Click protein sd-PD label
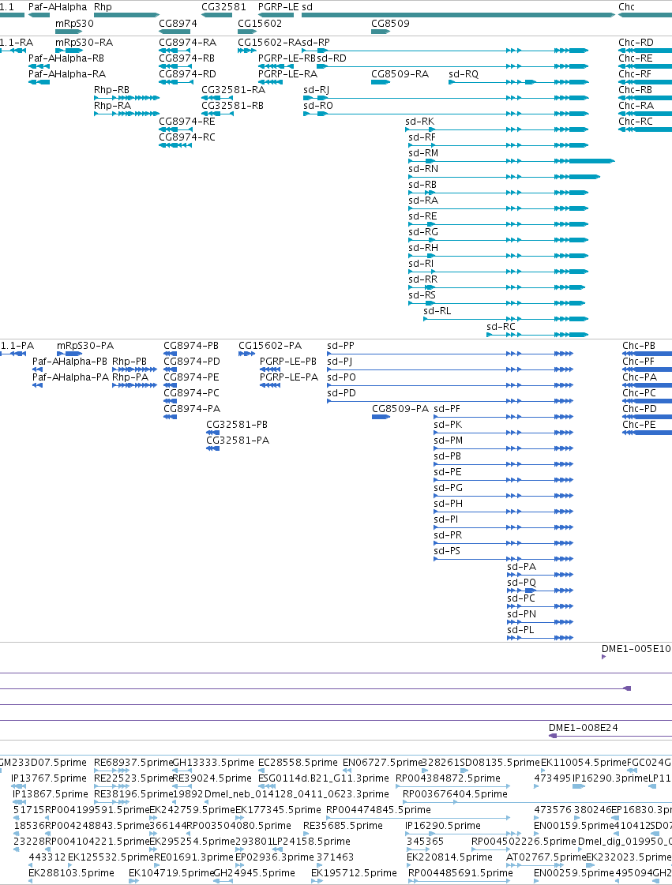The image size is (672, 885). coord(341,393)
